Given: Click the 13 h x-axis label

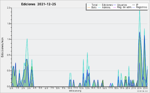Looking at the screenshot, I should tap(87, 88).
